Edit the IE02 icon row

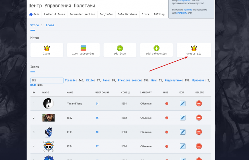tap(183, 118)
